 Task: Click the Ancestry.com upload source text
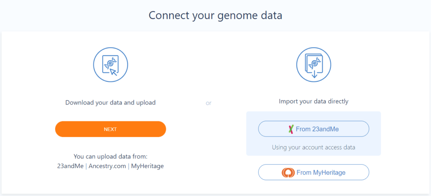(x=107, y=166)
